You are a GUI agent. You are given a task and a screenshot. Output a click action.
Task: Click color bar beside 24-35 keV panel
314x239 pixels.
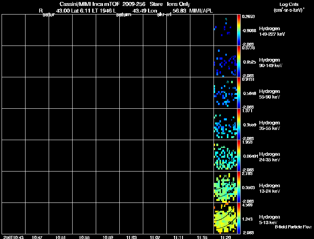coord(239,156)
